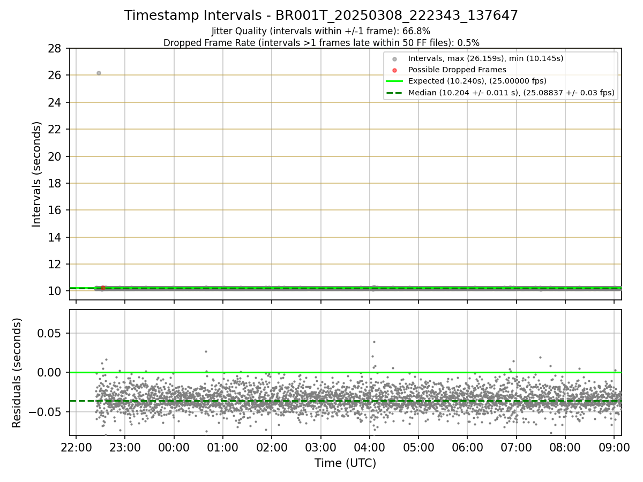Click the y-axis tick label 26

click(x=56, y=76)
